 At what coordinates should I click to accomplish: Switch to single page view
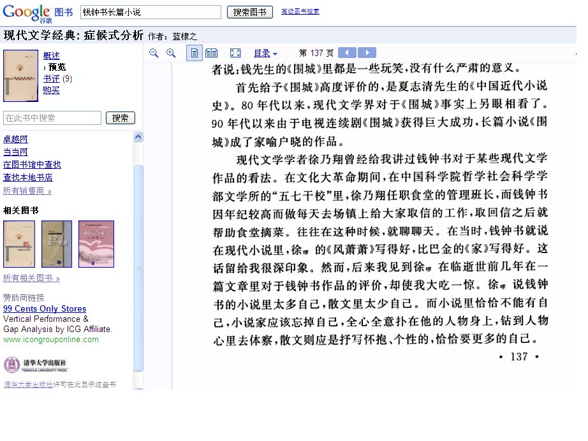[195, 53]
